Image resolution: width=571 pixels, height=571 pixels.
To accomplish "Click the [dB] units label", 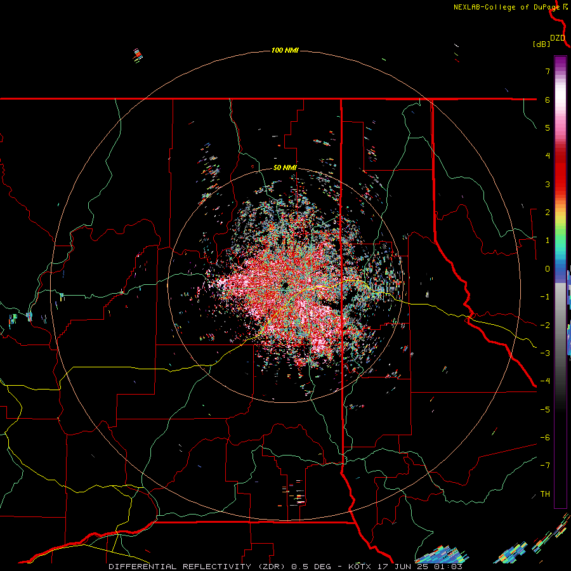I will pos(542,44).
